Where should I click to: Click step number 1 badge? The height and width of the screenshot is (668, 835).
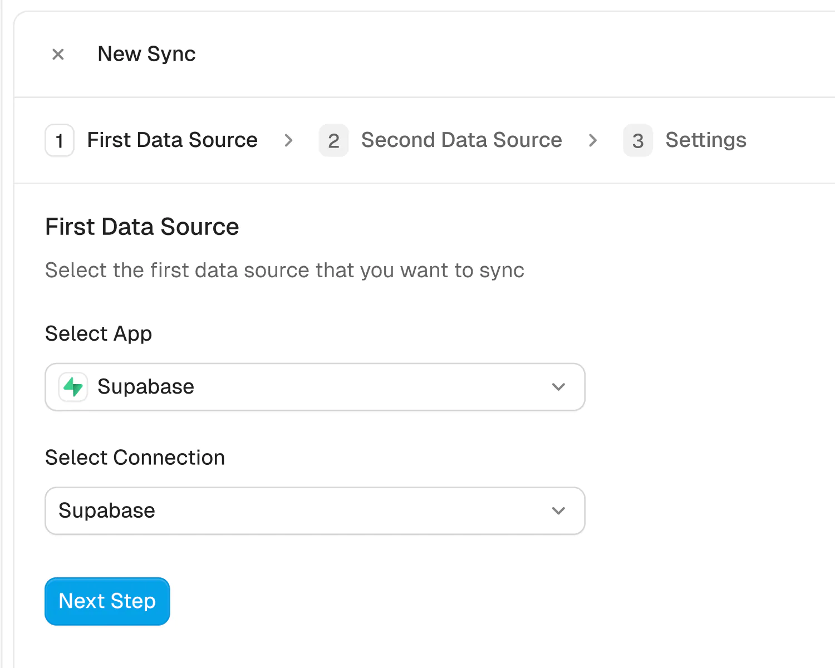(60, 140)
